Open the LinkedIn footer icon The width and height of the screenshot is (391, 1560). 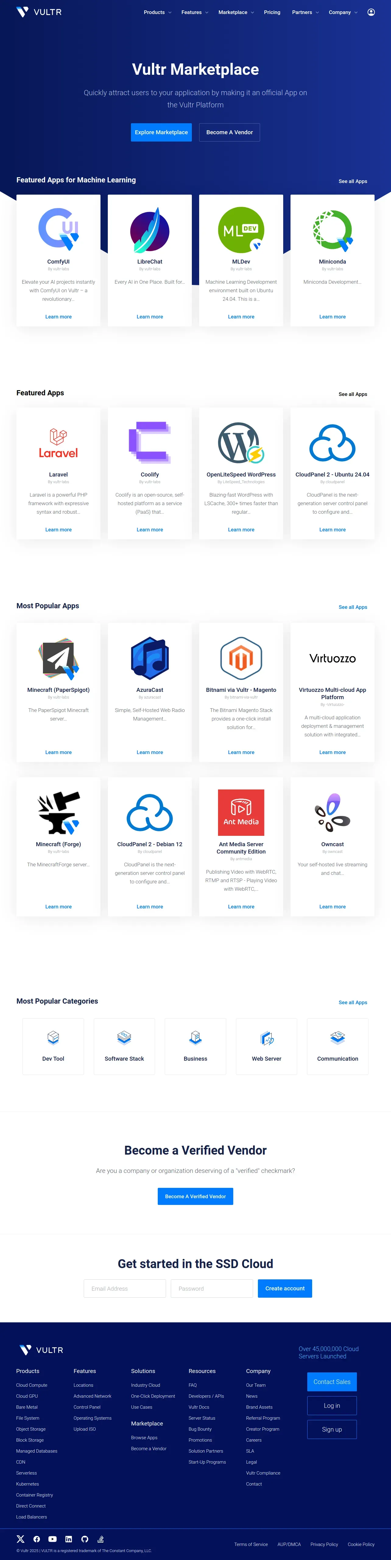(x=68, y=1539)
